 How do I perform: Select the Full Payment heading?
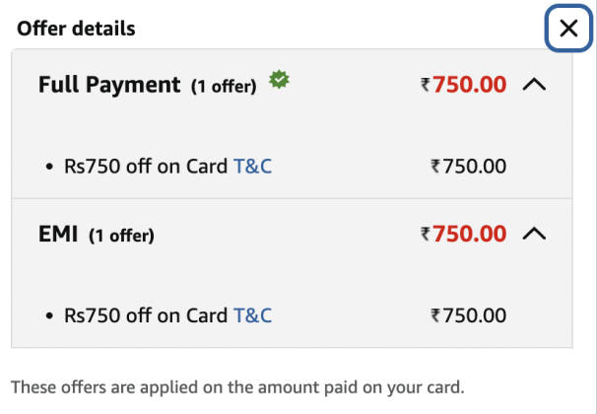(x=109, y=85)
